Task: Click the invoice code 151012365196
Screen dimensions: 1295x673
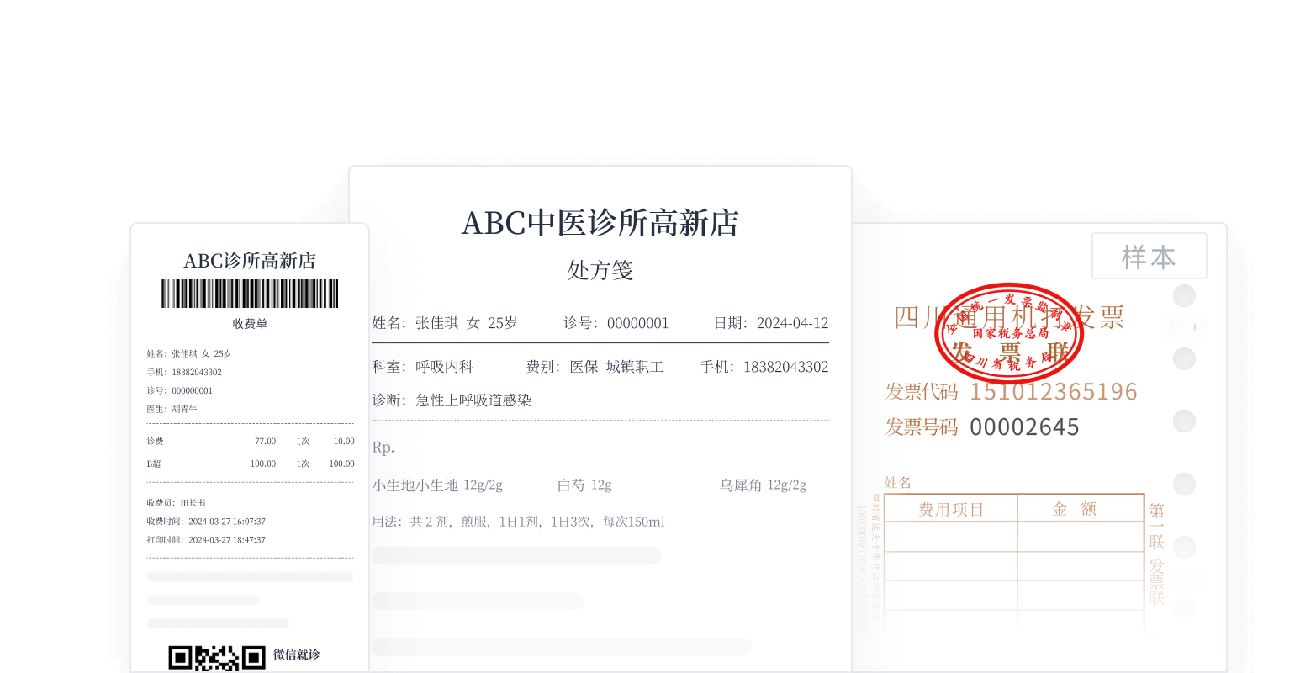Action: point(1053,392)
